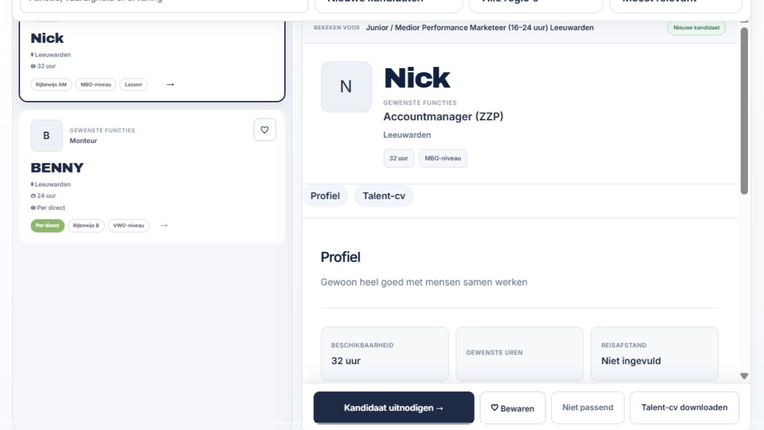Select the Lassen skill tag
This screenshot has height=430, width=764.
click(x=133, y=85)
